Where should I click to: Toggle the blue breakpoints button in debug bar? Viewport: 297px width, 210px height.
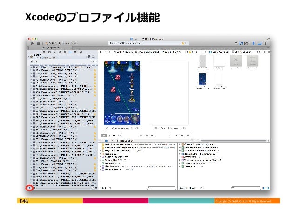click(x=106, y=141)
